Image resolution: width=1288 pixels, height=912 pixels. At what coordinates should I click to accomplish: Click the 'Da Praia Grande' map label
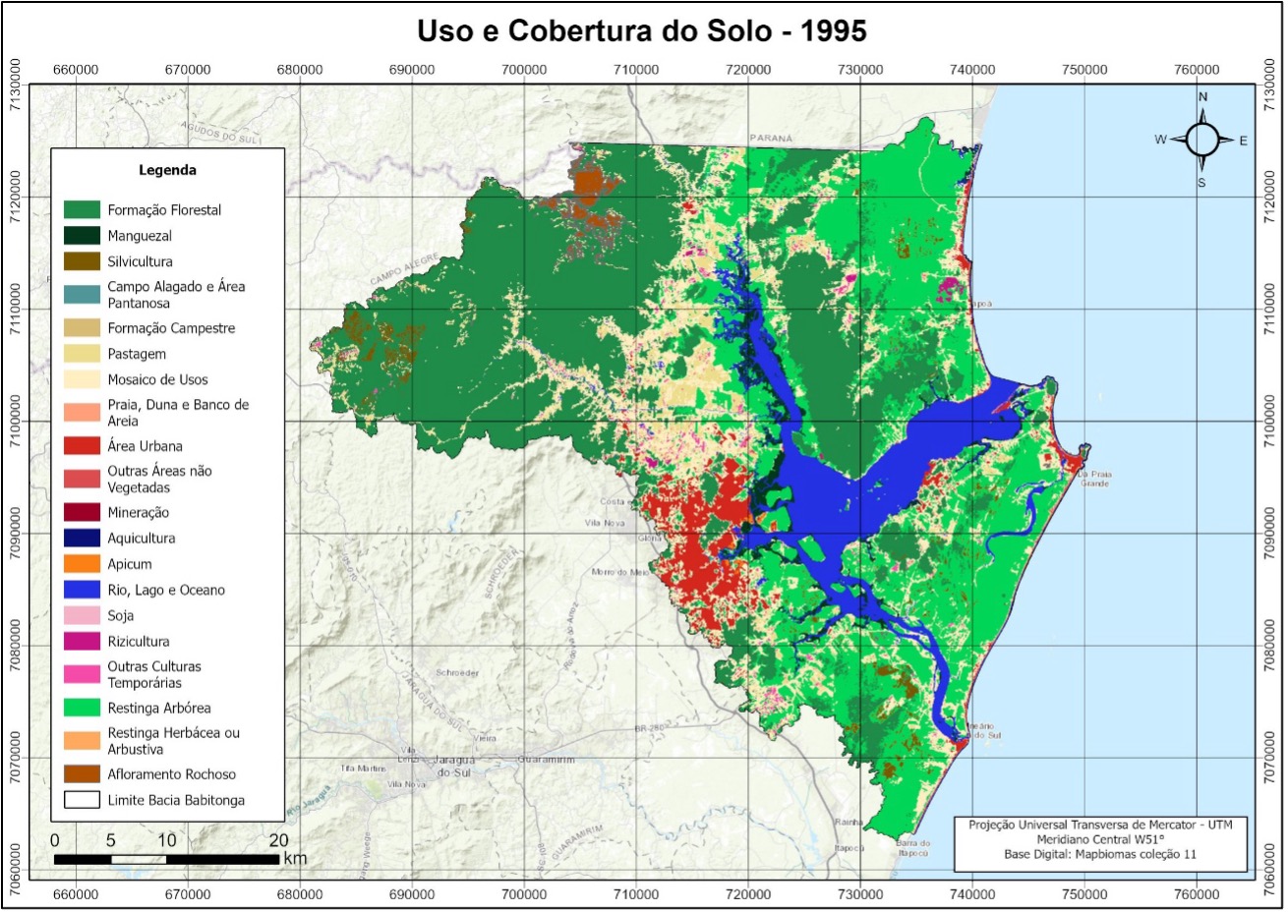point(1094,480)
